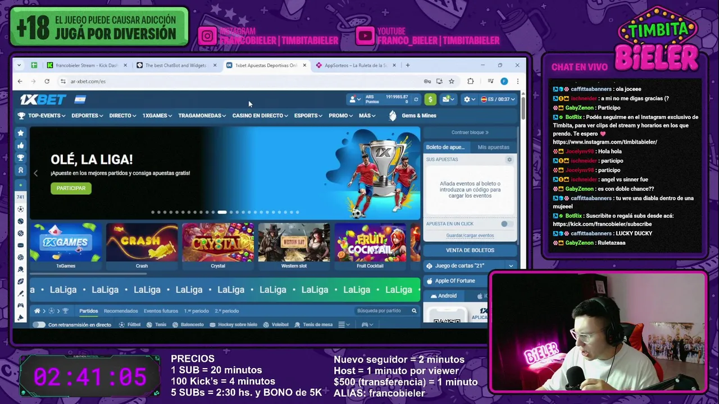The width and height of the screenshot is (719, 404).
Task: Go to the previous banner slide
Action: [35, 173]
